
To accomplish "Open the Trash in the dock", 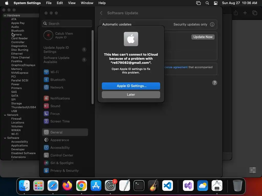I will tap(238, 185).
